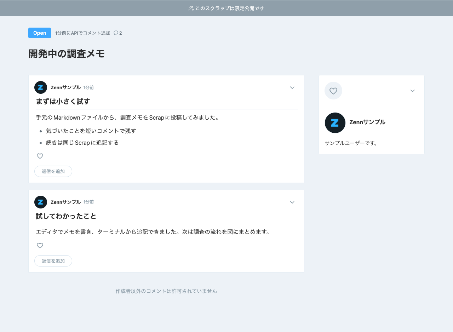Open the Zenn avatar in the first comment
453x332 pixels.
pyautogui.click(x=41, y=87)
